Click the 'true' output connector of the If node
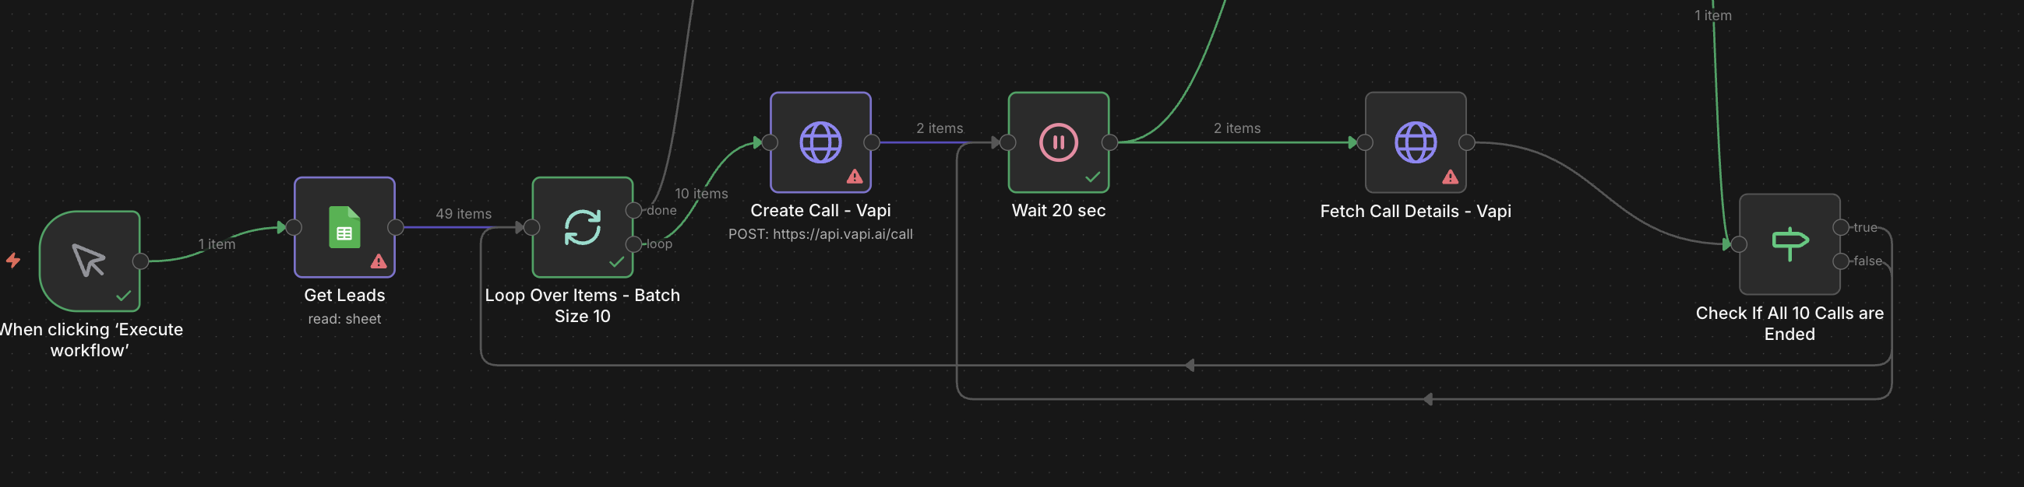This screenshot has height=487, width=2024. 1840,227
